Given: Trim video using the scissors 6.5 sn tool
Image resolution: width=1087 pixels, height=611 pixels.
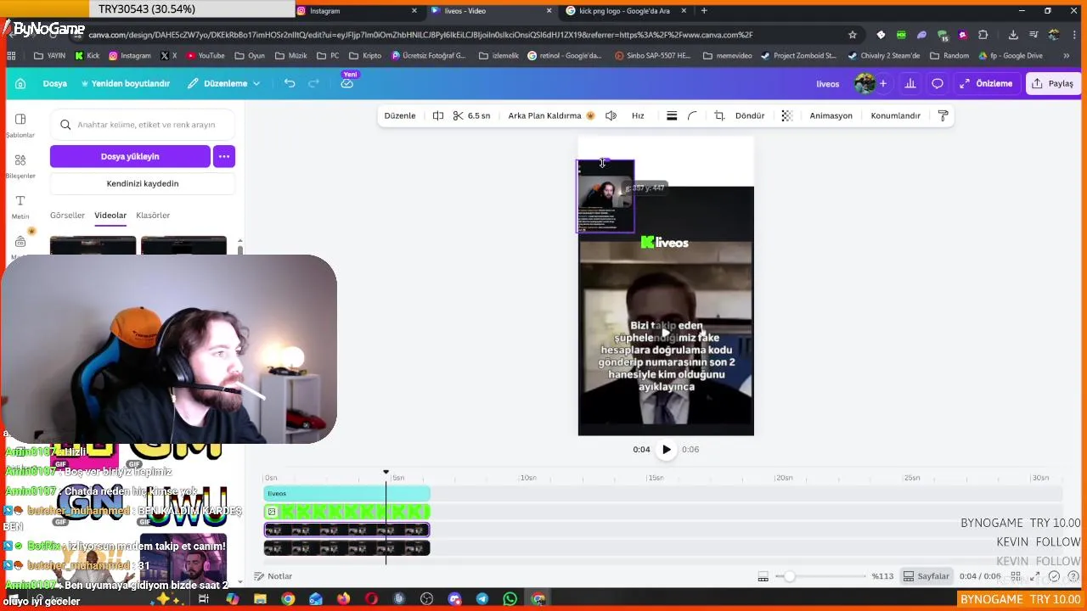Looking at the screenshot, I should [471, 115].
